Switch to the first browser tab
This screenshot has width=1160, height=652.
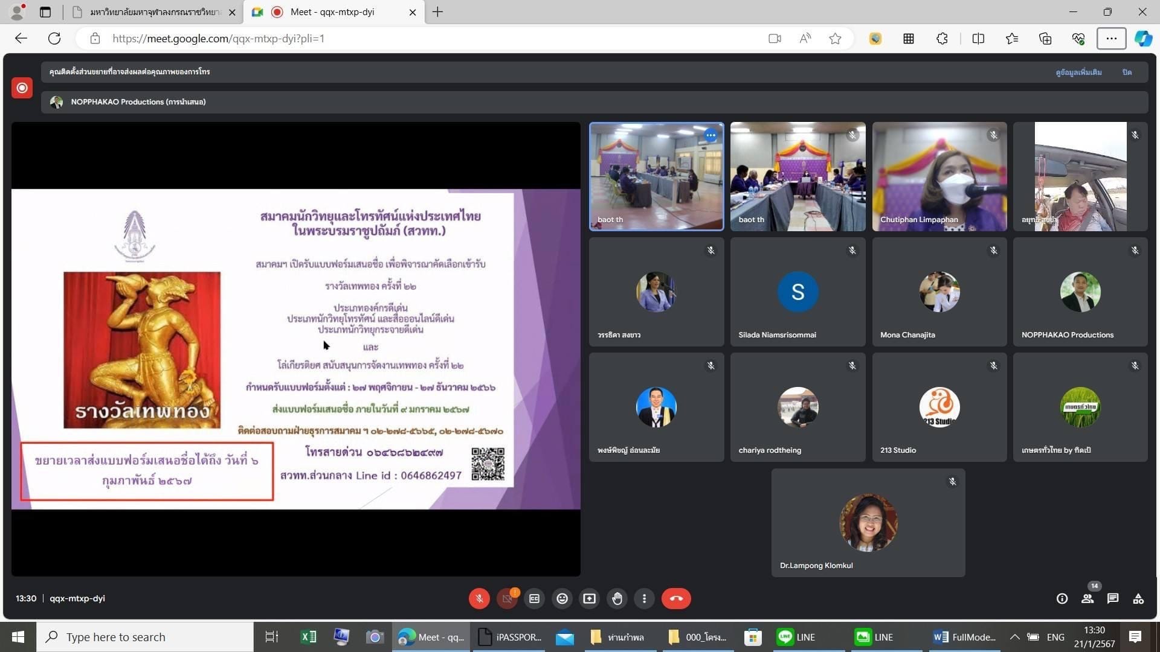coord(153,12)
